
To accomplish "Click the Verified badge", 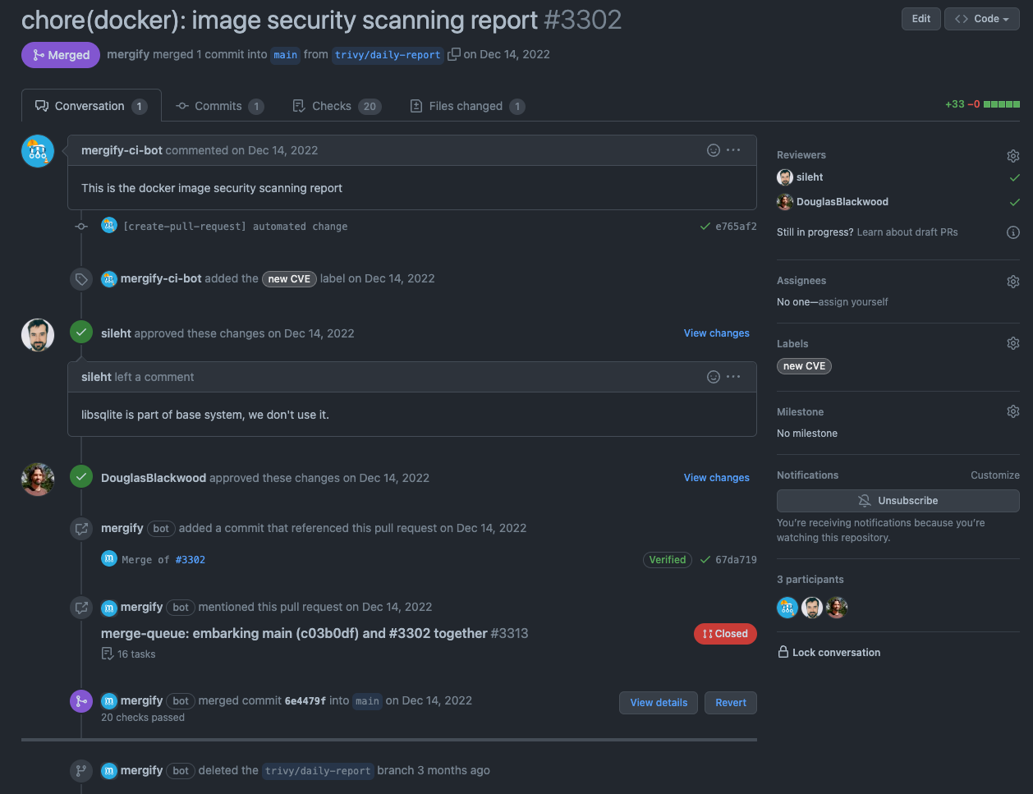I will 668,560.
